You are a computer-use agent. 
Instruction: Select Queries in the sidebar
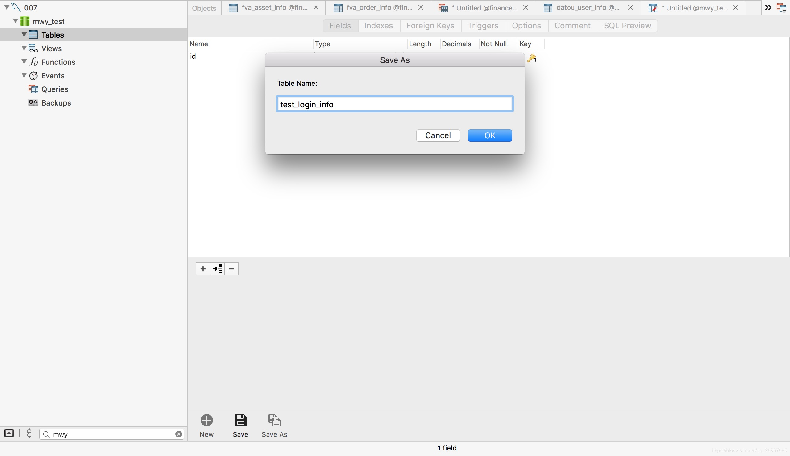click(x=55, y=89)
